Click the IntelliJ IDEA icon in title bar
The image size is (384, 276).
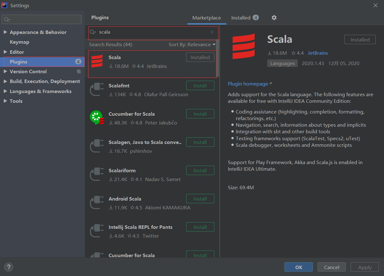pos(4,5)
